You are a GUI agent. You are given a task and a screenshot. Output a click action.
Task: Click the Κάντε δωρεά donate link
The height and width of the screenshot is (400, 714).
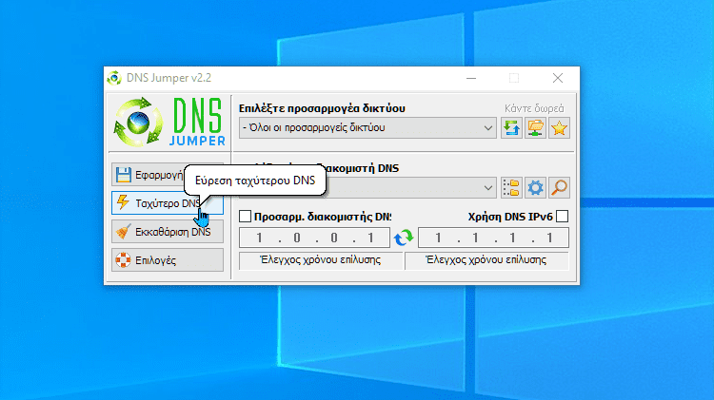coord(534,108)
